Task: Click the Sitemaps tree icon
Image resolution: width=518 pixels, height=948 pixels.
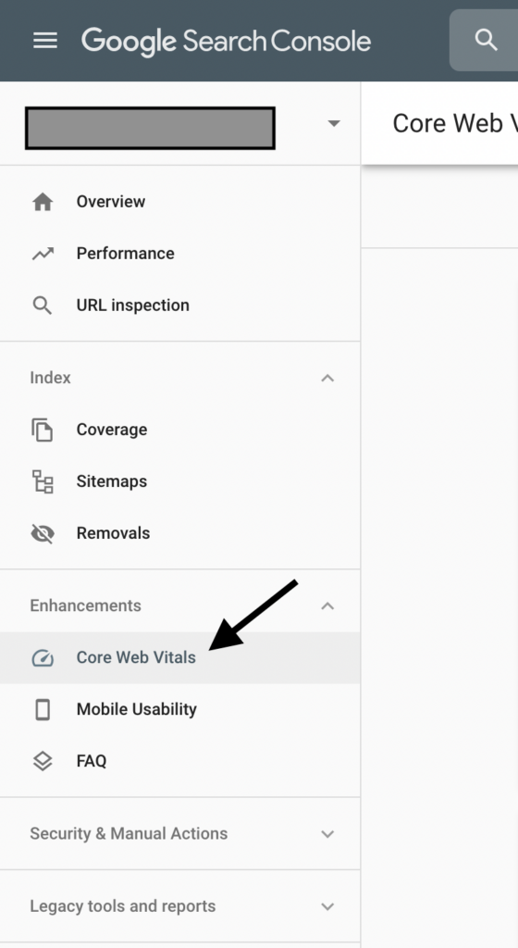Action: click(x=43, y=481)
